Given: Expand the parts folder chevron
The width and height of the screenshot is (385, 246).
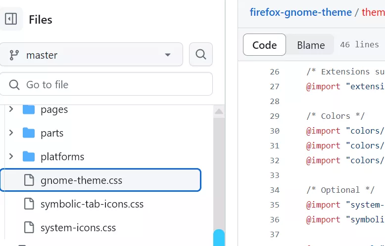Looking at the screenshot, I should (x=11, y=133).
